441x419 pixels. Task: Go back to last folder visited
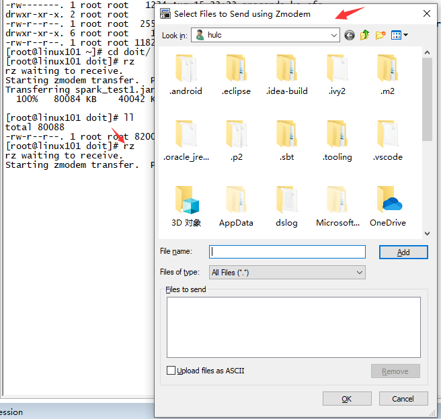point(350,36)
